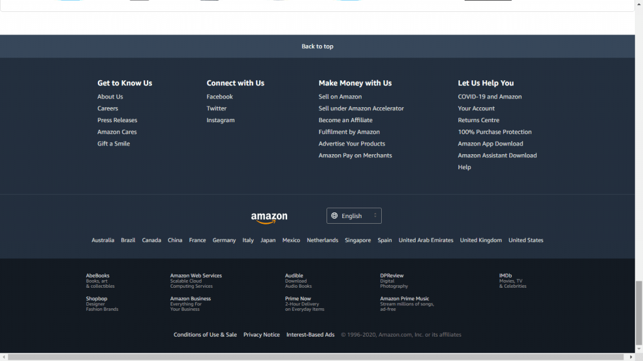Screen dimensions: 643x361
Task: Open Amazon Prime Music link
Action: point(407,304)
